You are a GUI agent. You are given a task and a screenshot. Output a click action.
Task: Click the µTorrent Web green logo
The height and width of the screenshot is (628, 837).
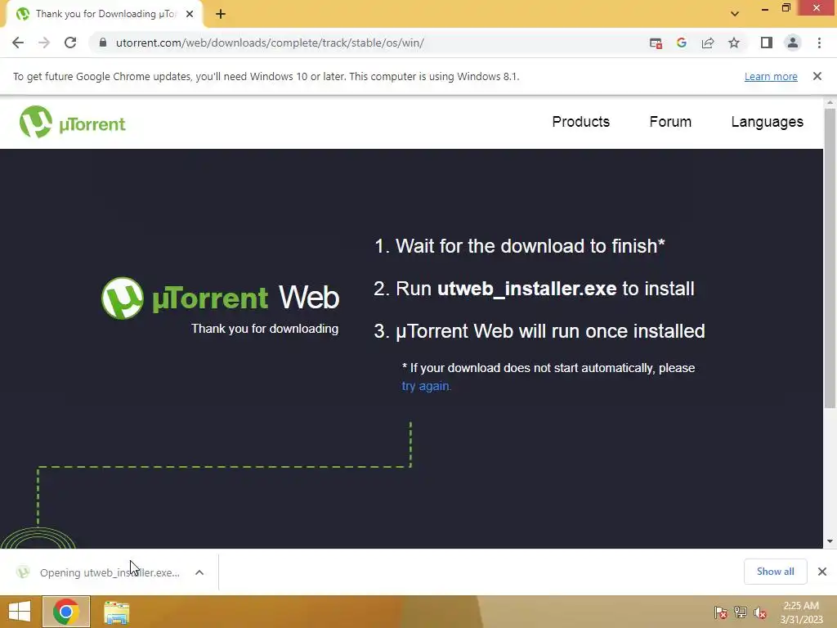[x=220, y=298]
